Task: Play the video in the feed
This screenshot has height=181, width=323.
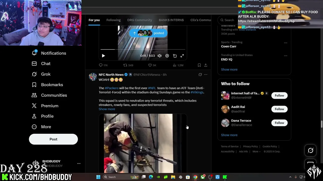Action: click(x=103, y=56)
